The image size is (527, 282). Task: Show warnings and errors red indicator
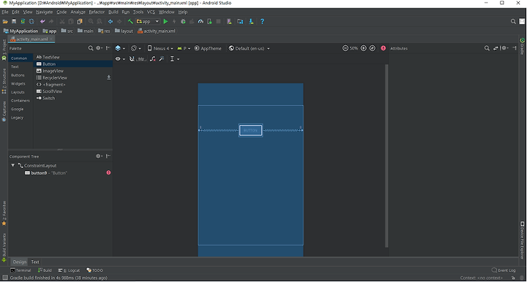[383, 48]
